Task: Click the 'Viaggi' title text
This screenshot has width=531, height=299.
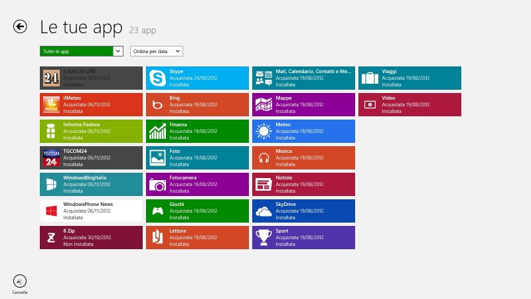Action: (389, 71)
